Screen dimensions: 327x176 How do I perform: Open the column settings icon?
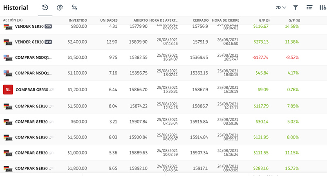coord(323,7)
